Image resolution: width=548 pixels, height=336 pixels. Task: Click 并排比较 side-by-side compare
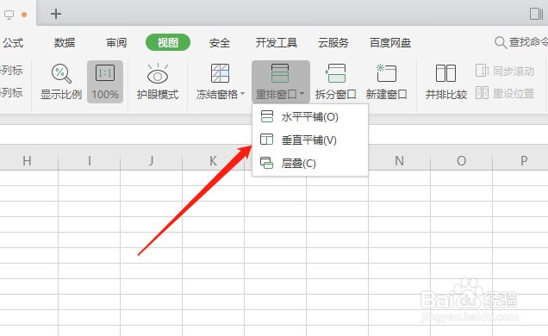[x=446, y=81]
